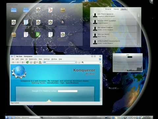Open the Settings menu in Konqueror

pyautogui.click(x=47, y=59)
